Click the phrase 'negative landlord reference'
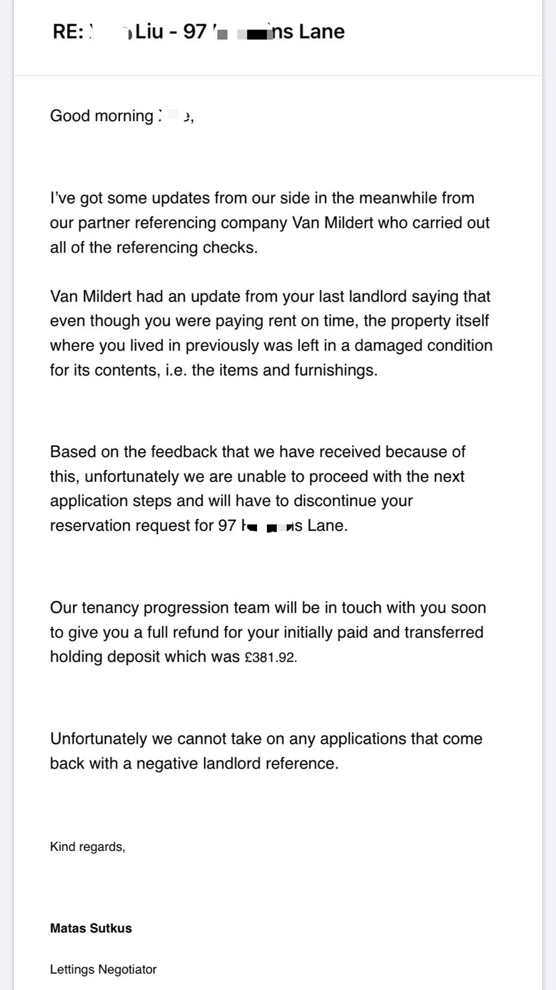 (236, 763)
